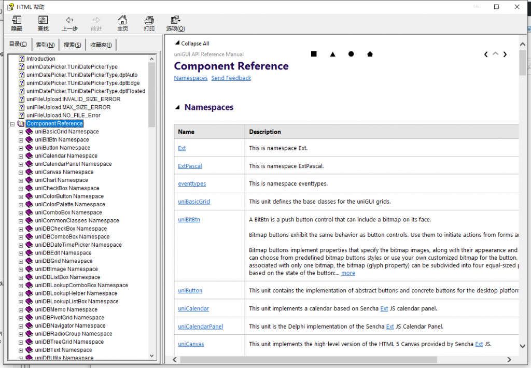The width and height of the screenshot is (531, 368).
Task: Click the black house icon in header
Action: click(x=370, y=54)
